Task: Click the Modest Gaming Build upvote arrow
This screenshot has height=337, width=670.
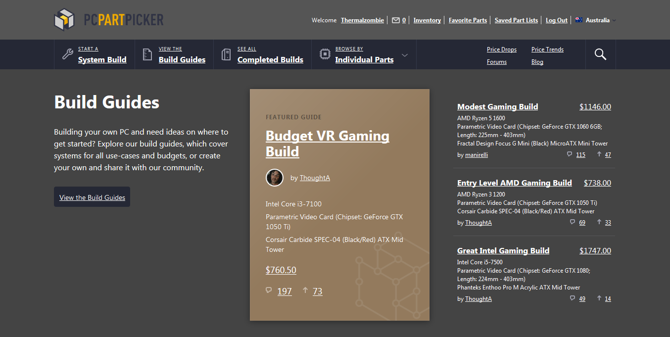Action: click(x=599, y=154)
